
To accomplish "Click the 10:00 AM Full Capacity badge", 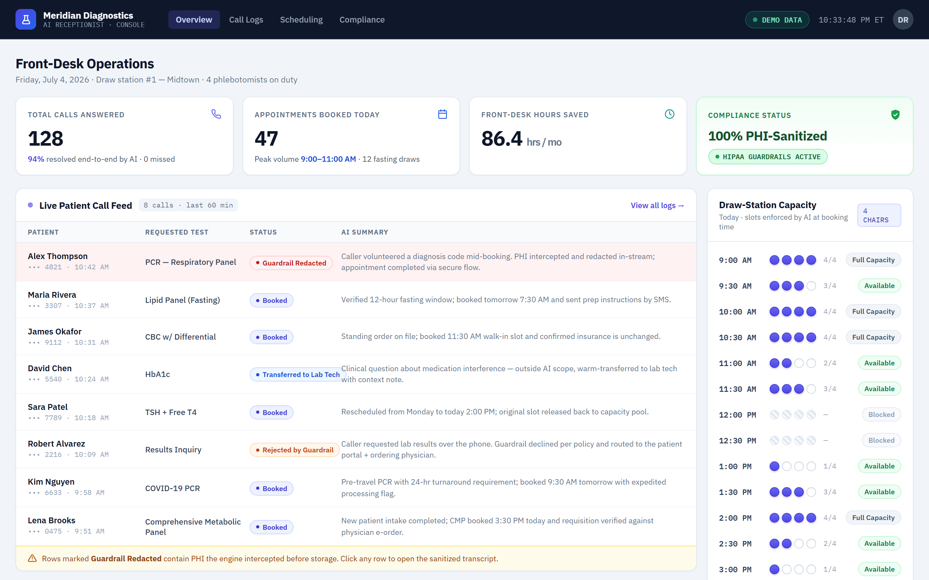I will pos(873,312).
